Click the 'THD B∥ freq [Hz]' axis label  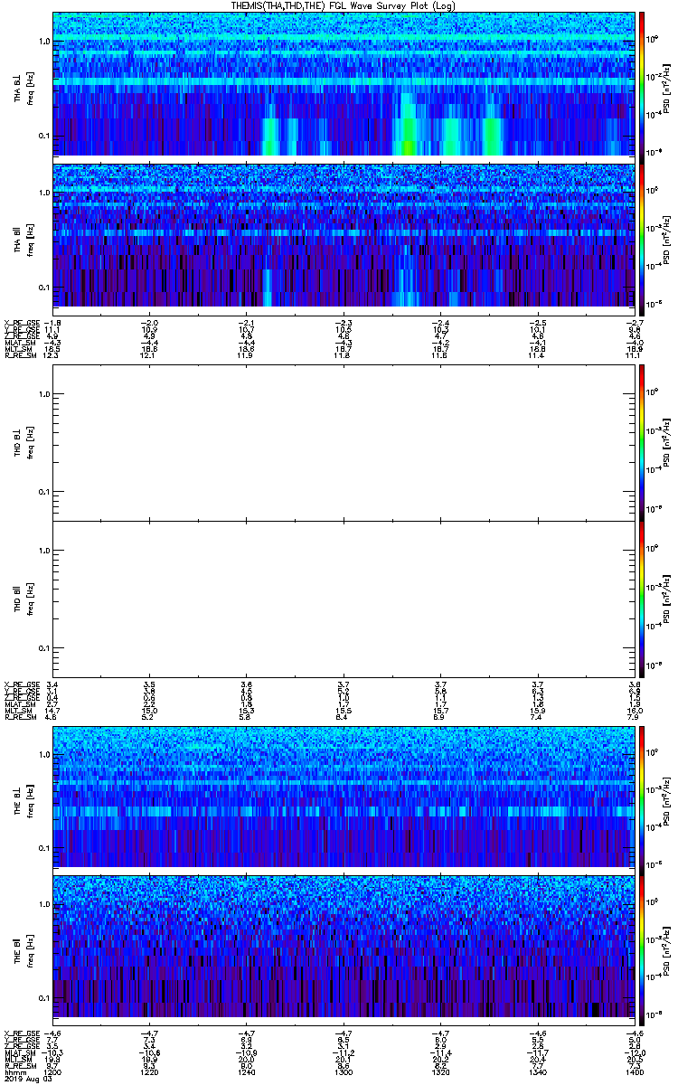click(22, 599)
